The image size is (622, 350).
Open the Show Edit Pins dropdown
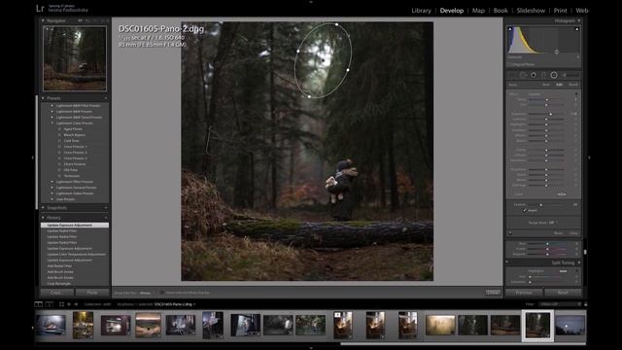point(146,293)
